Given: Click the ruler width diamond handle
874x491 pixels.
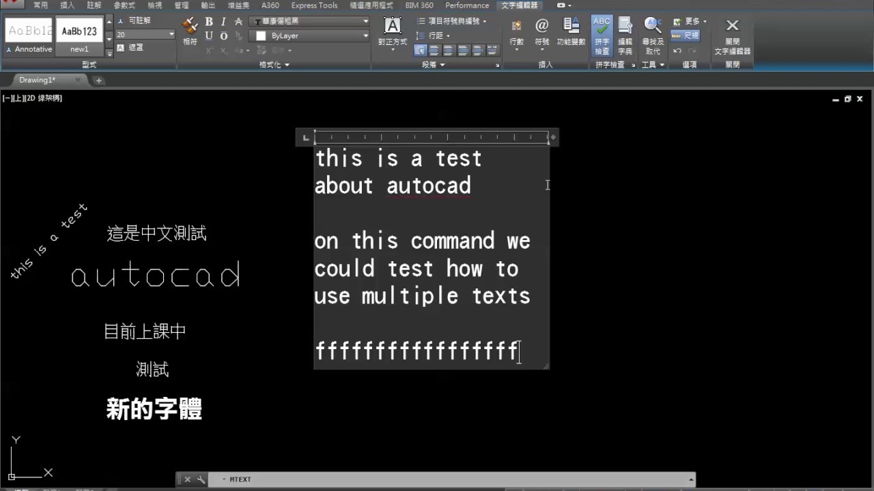Looking at the screenshot, I should 553,138.
